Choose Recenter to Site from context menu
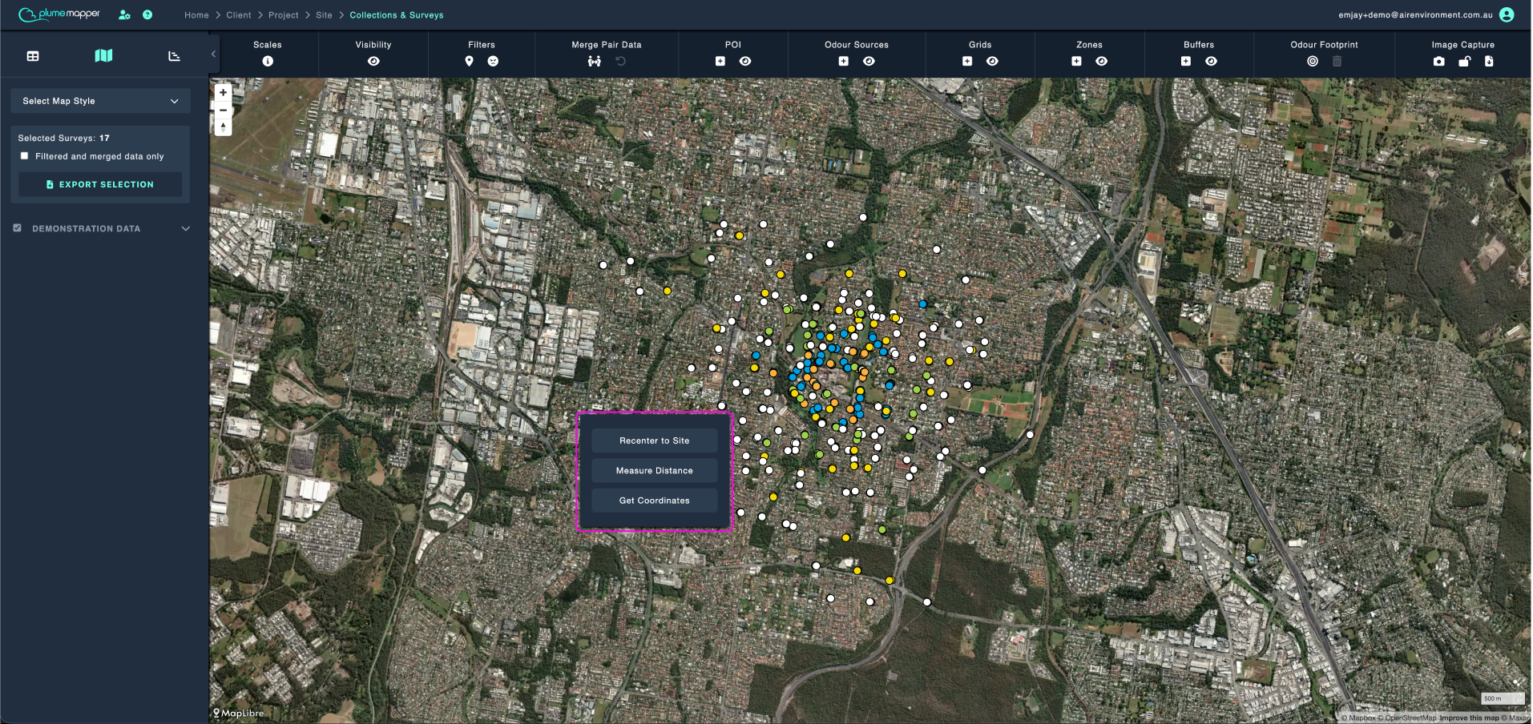 (x=655, y=440)
